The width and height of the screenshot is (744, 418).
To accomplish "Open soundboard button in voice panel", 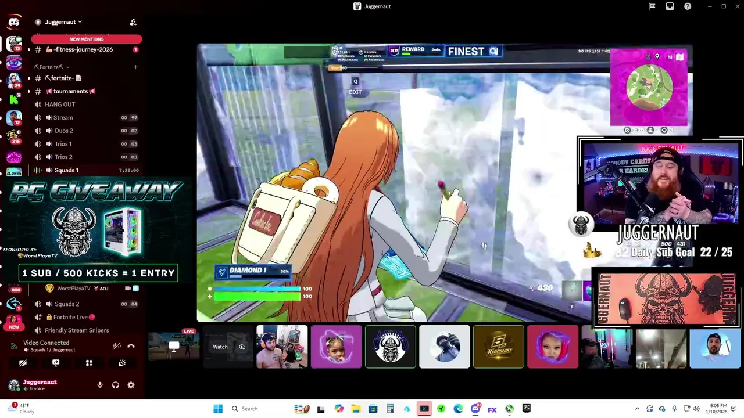I will (122, 363).
